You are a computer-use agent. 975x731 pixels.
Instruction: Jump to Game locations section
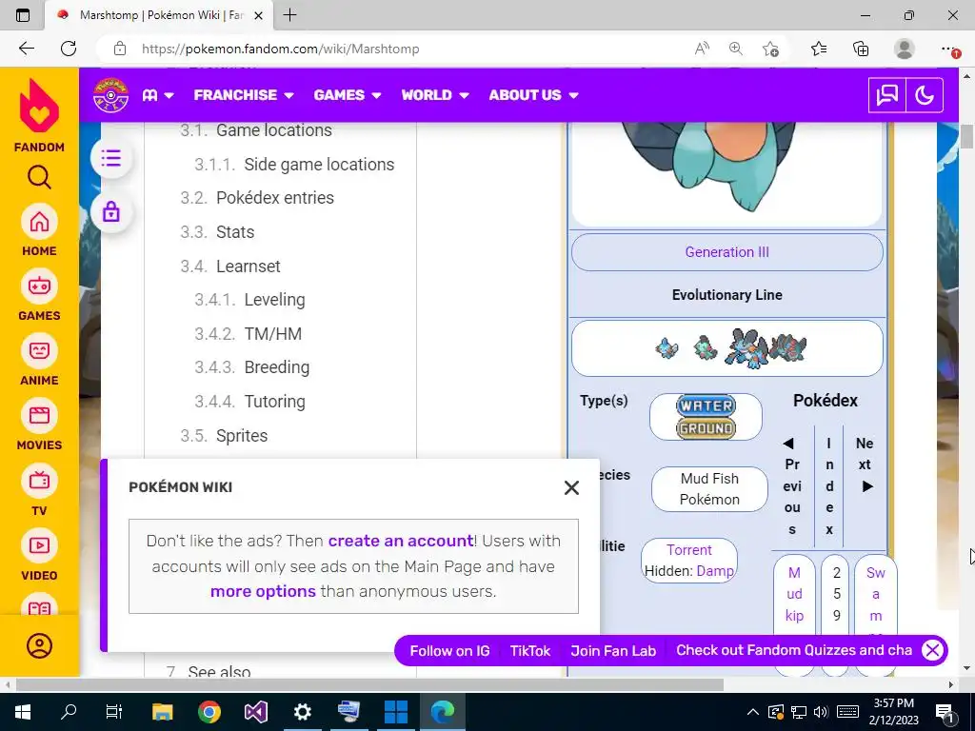click(274, 130)
